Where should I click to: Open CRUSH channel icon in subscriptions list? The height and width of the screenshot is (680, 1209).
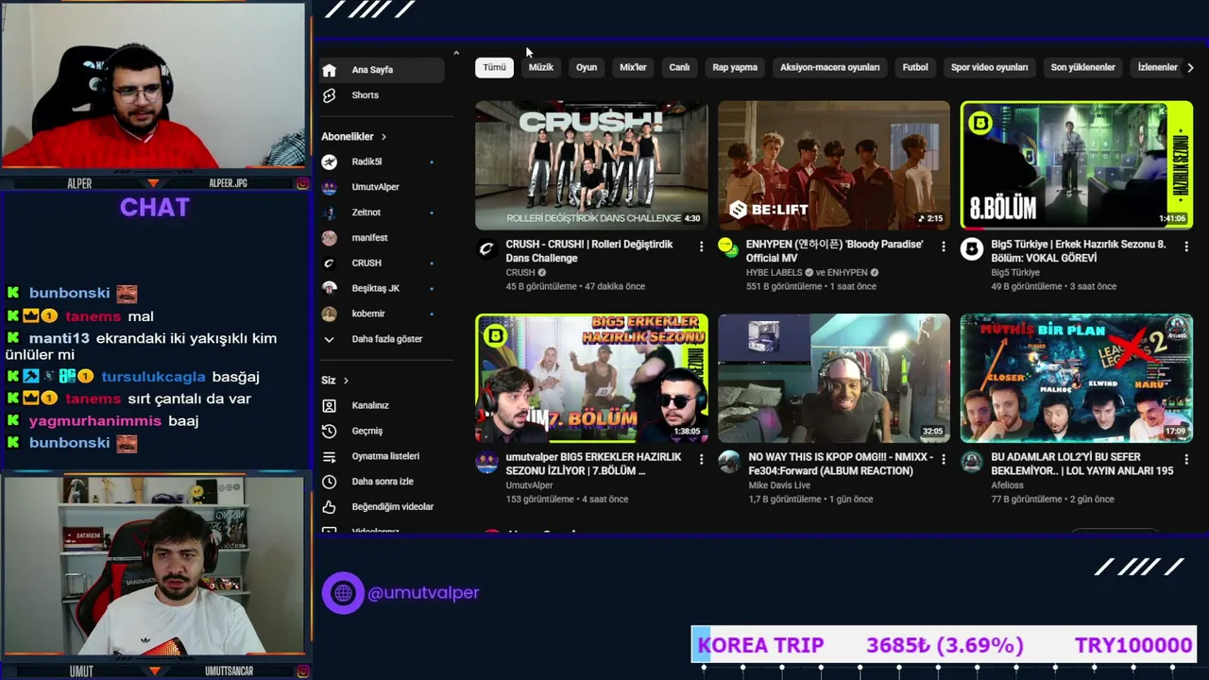click(329, 263)
